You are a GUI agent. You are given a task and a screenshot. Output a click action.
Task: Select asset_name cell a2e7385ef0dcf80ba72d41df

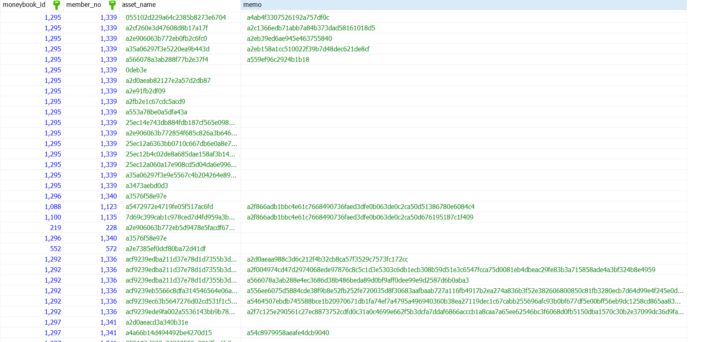tap(166, 249)
